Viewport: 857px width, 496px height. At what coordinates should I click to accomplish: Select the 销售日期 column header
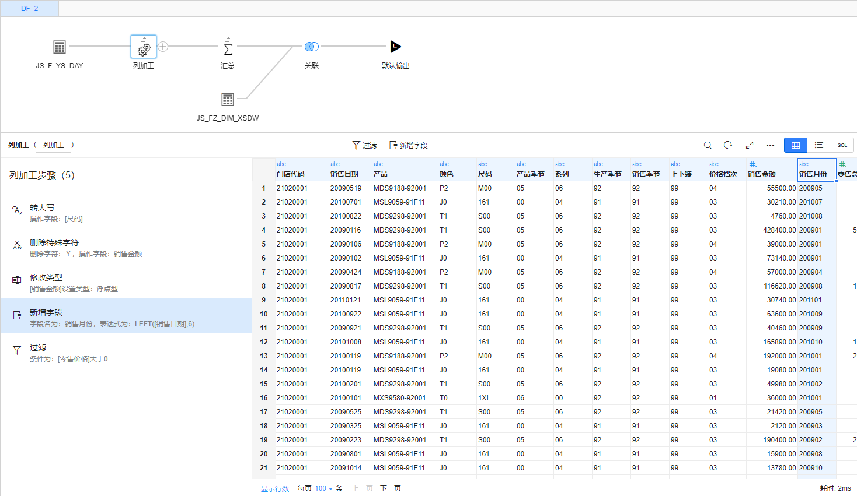(x=350, y=170)
